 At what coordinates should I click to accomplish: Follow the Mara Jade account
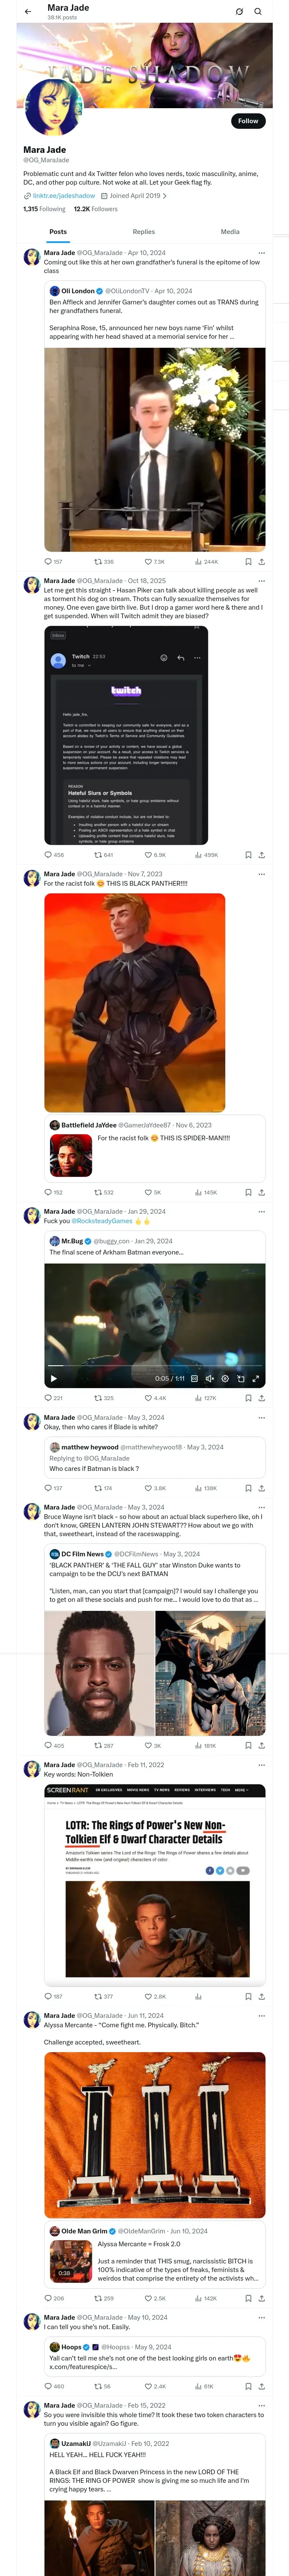(x=248, y=121)
